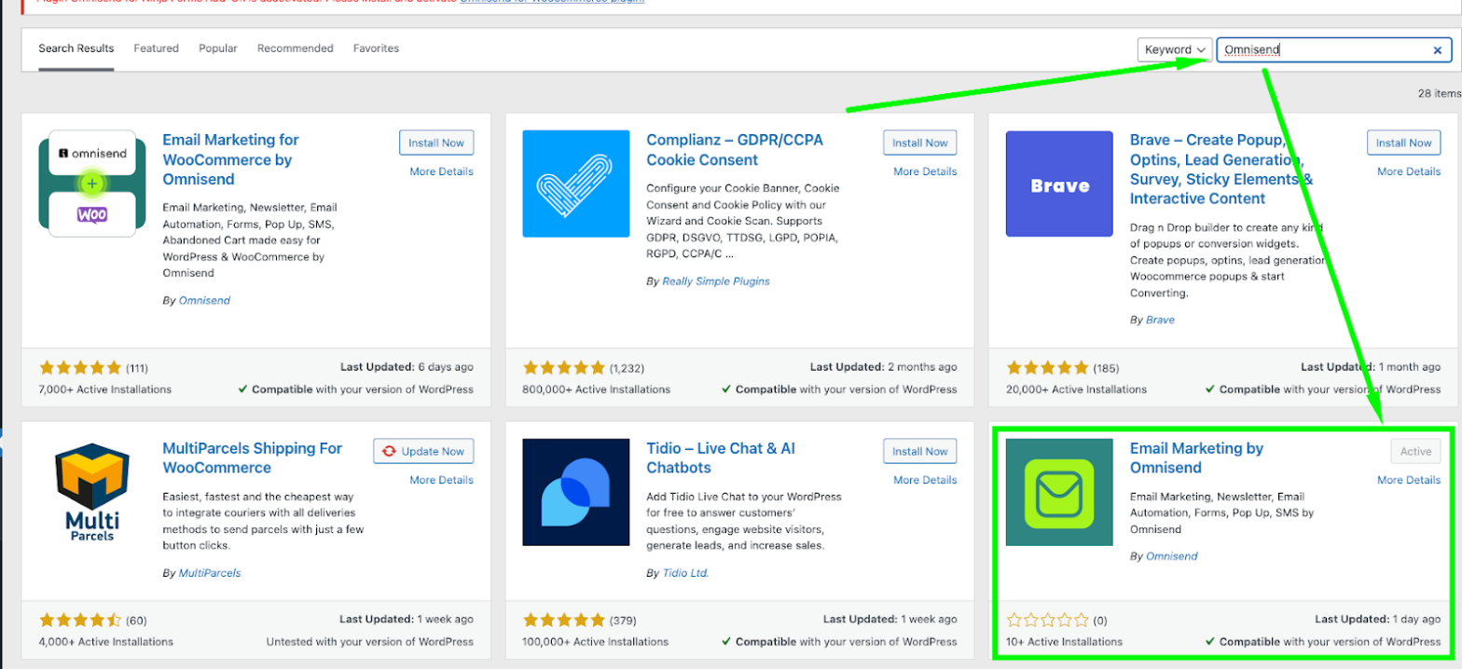
Task: Clear the search field with the X
Action: pyautogui.click(x=1437, y=50)
